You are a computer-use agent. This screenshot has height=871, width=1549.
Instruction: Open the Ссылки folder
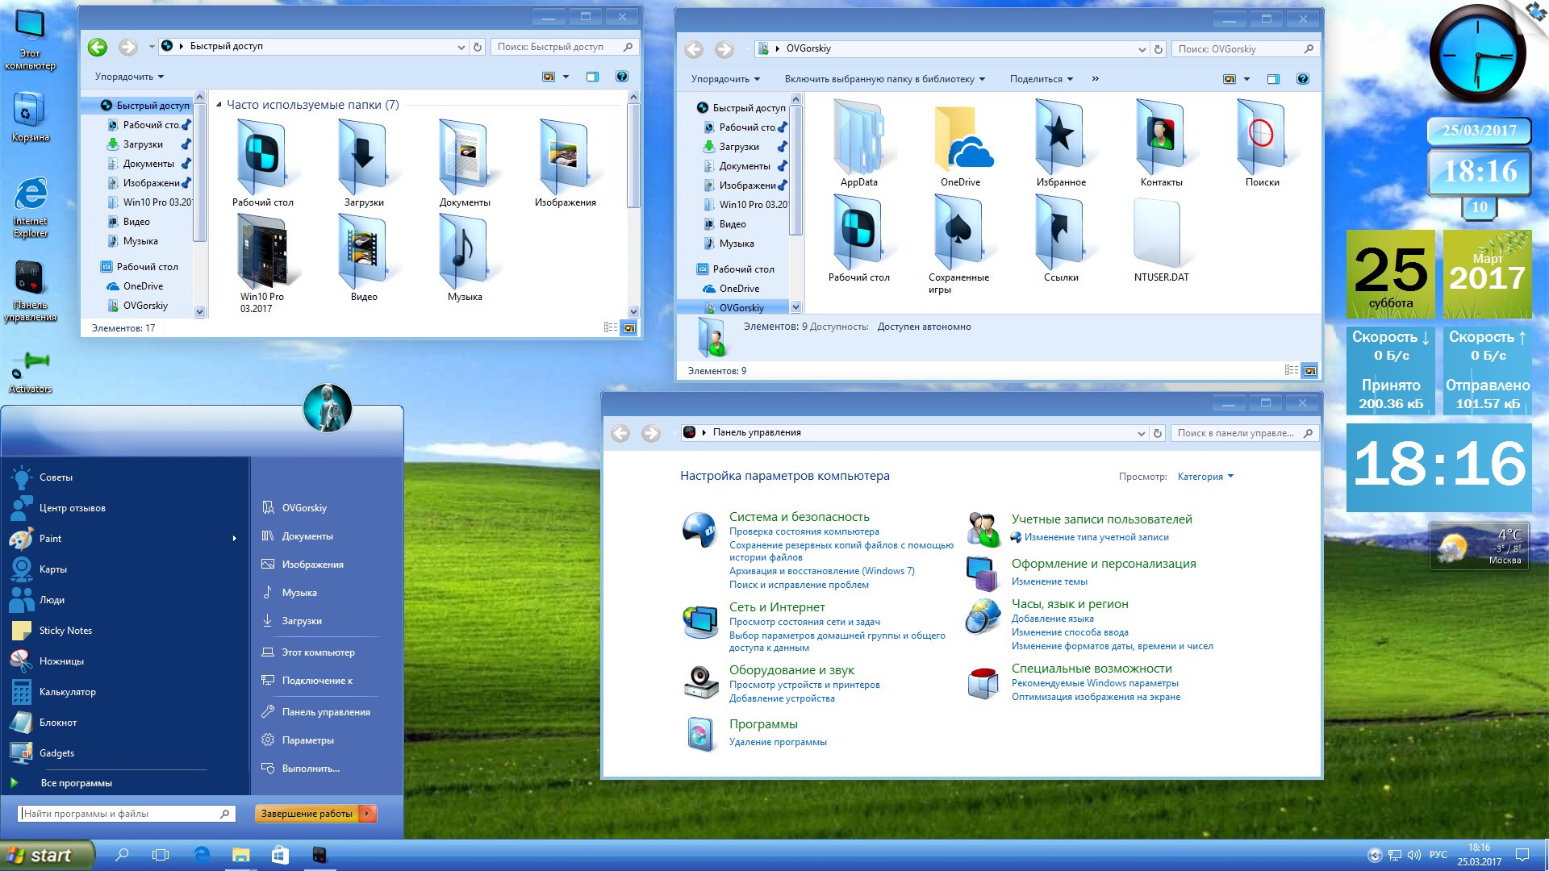point(1060,240)
